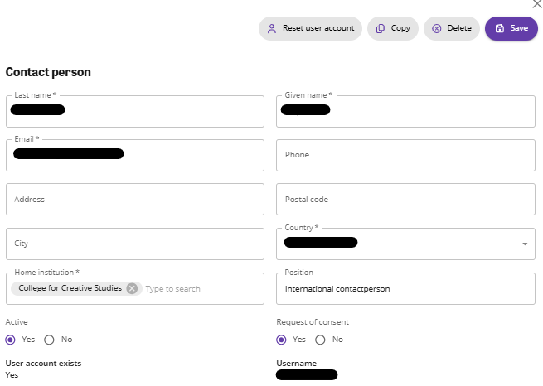Image resolution: width=543 pixels, height=386 pixels.
Task: Click the Copy button
Action: [393, 28]
